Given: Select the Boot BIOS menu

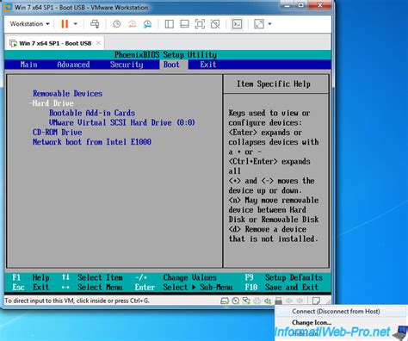Looking at the screenshot, I should [x=171, y=65].
